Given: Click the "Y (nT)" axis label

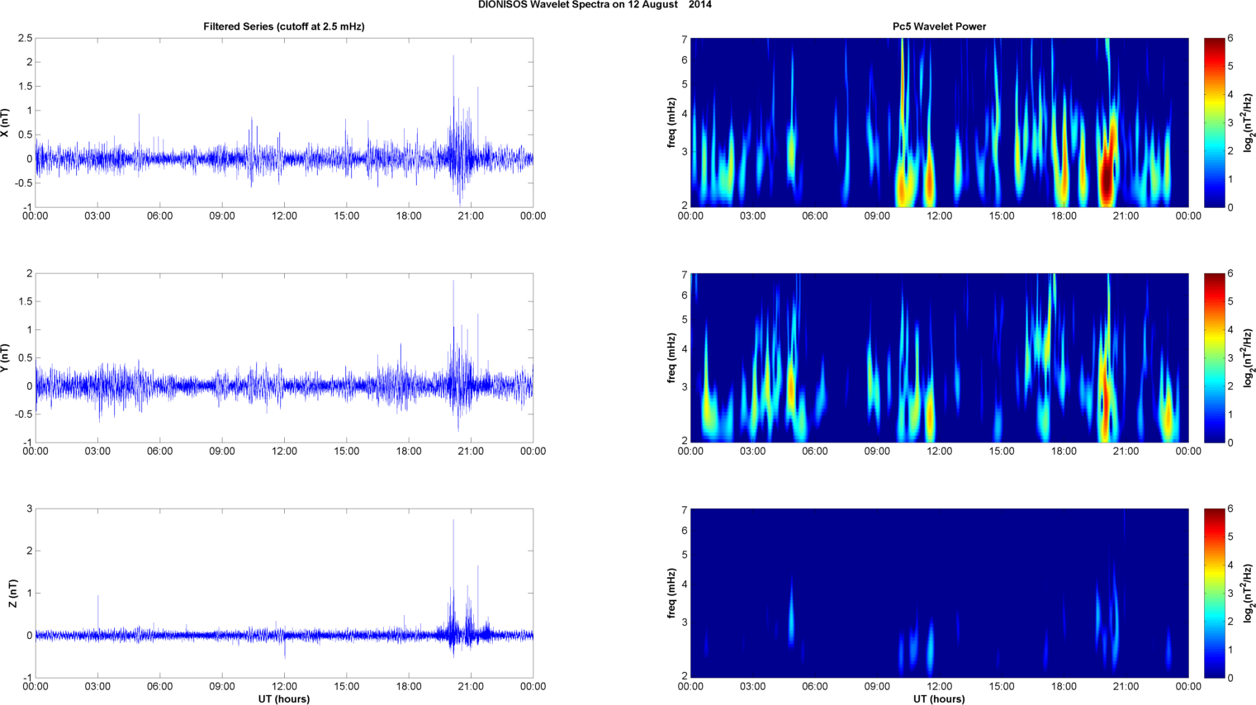Looking at the screenshot, I should (x=5, y=358).
